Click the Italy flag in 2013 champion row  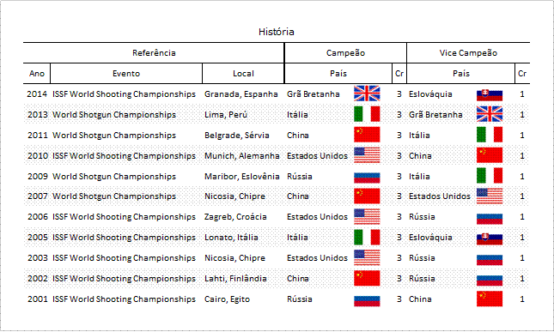[367, 114]
